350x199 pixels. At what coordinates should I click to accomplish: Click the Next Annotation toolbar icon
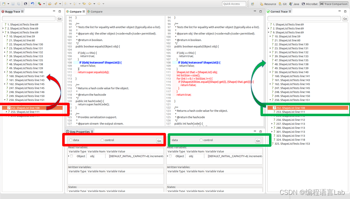[66, 4]
